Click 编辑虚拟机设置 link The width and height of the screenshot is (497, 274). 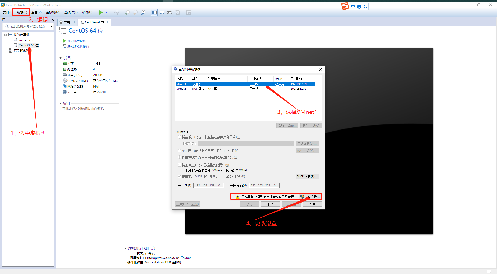click(78, 46)
